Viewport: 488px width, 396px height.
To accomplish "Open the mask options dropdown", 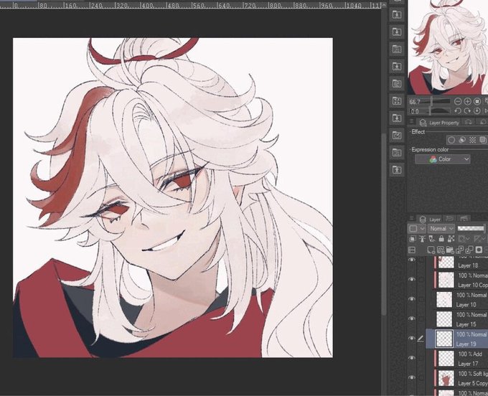I will 464,239.
